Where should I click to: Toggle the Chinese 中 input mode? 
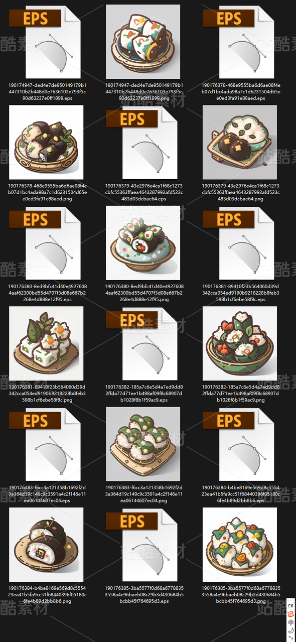290,622
